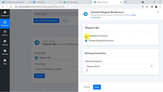Screen dimensions: 163x92
Task: Click the Privacy Value input field
Action: [56, 14]
